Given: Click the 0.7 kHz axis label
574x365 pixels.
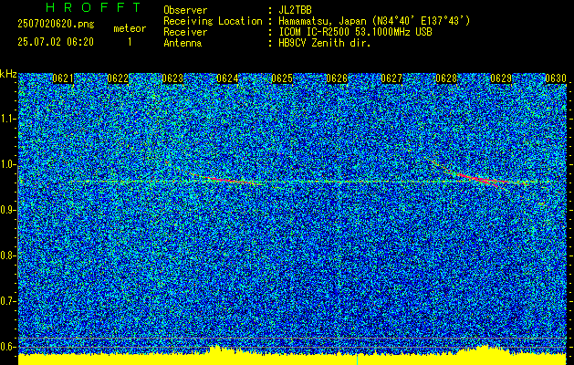Looking at the screenshot, I should coord(8,301).
